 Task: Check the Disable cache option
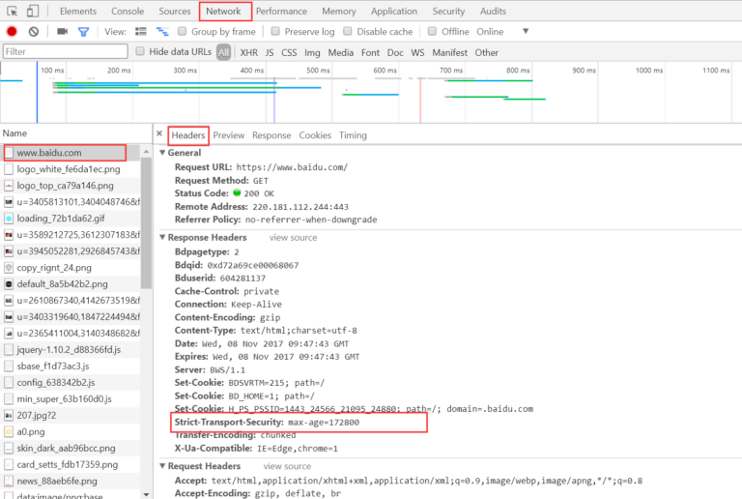click(x=348, y=31)
